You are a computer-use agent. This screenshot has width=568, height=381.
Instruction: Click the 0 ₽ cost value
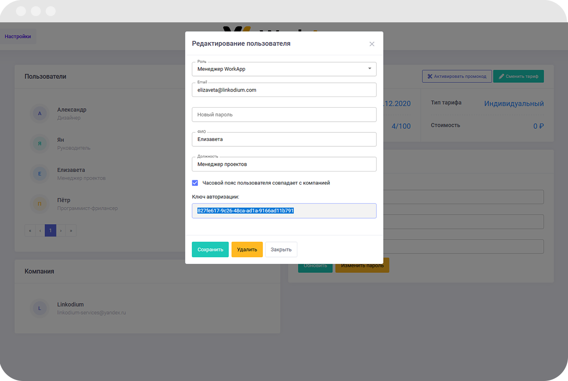pos(538,126)
